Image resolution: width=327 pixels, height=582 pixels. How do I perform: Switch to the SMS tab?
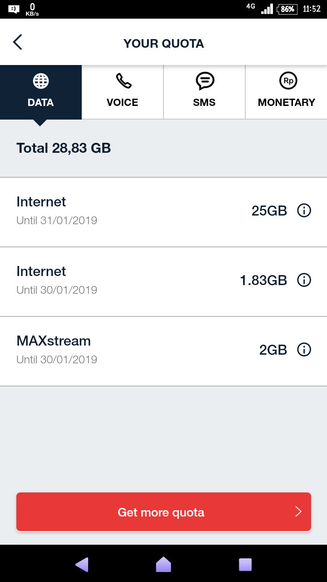tap(204, 102)
